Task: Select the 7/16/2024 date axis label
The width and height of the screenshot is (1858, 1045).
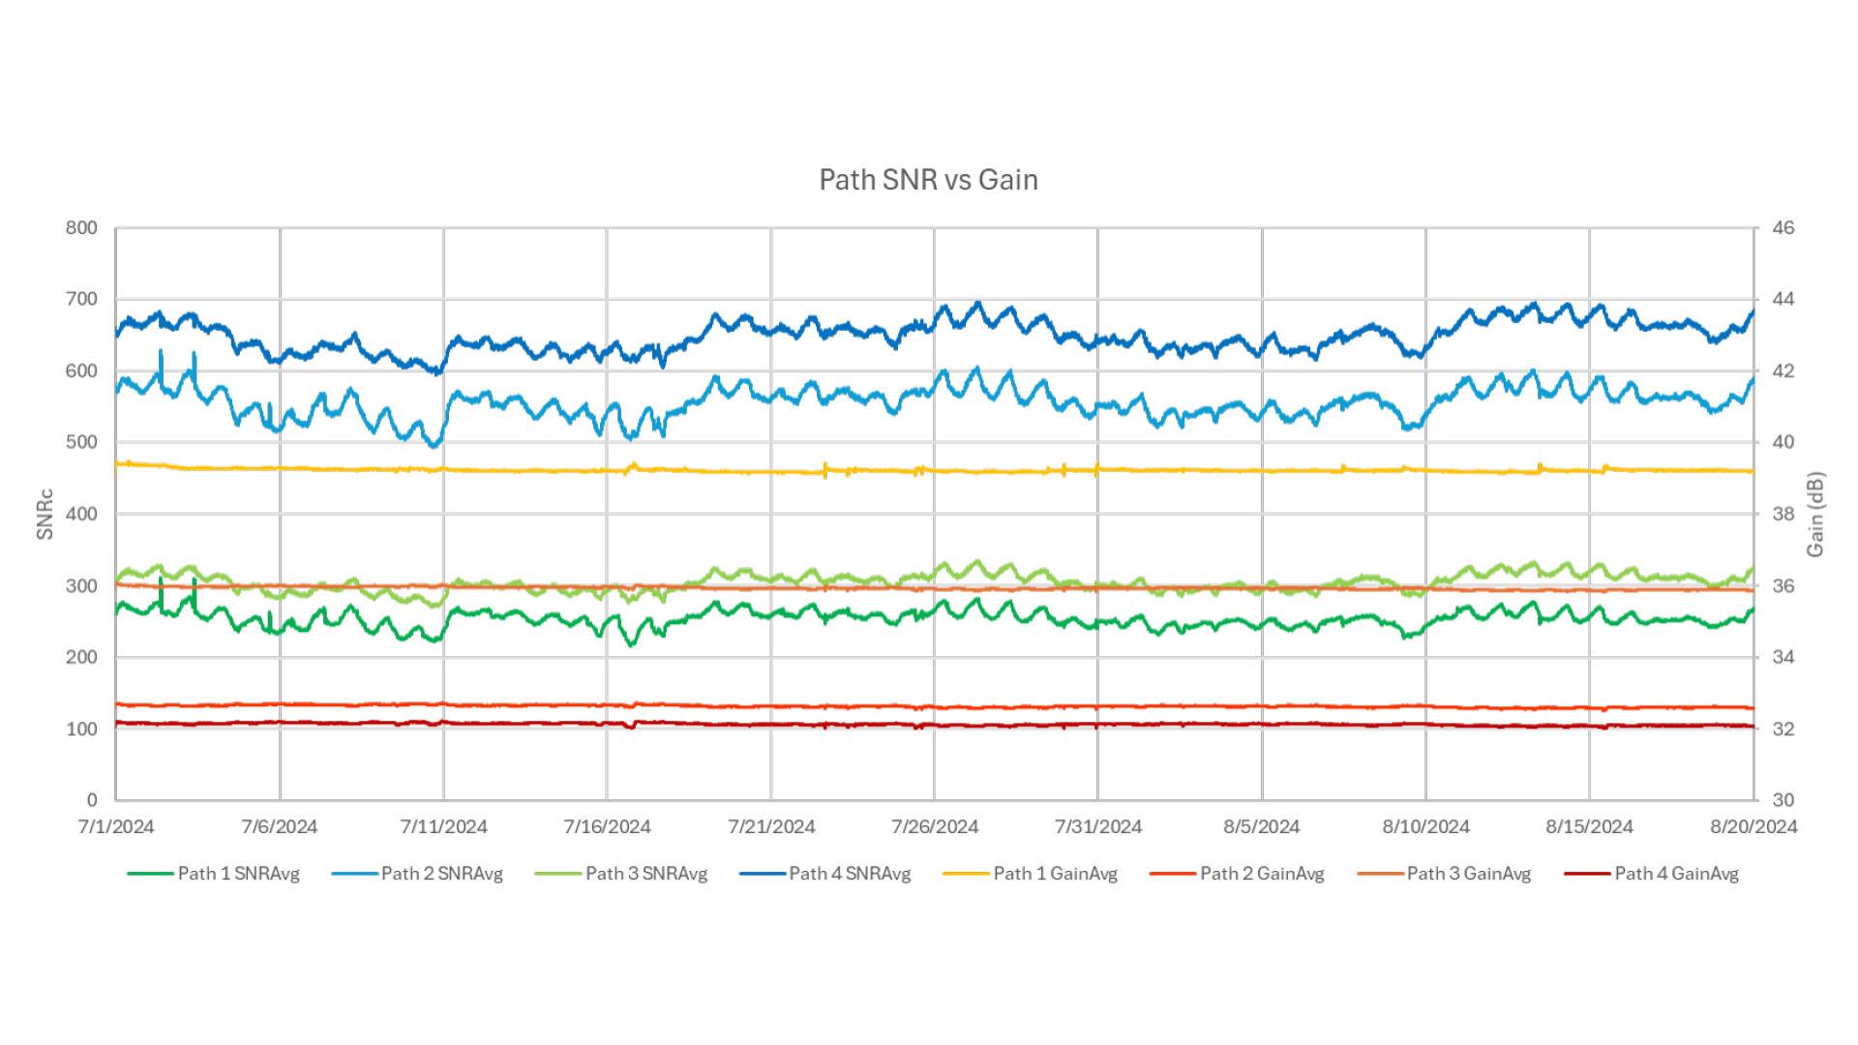Action: (607, 827)
